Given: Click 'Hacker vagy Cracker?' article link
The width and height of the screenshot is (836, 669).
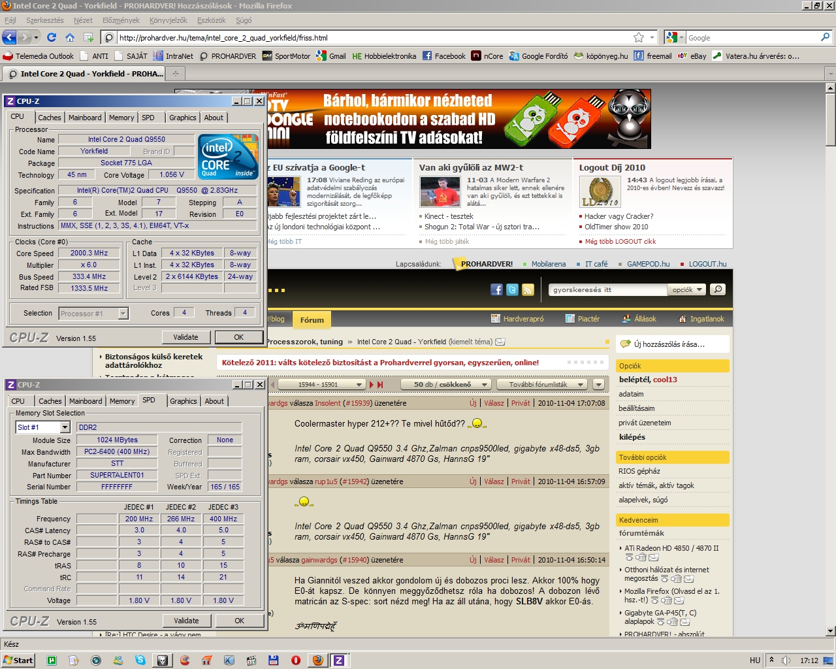Looking at the screenshot, I should (x=619, y=216).
